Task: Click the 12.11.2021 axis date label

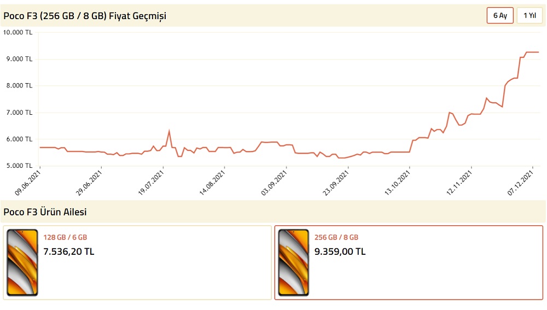Action: pyautogui.click(x=459, y=182)
